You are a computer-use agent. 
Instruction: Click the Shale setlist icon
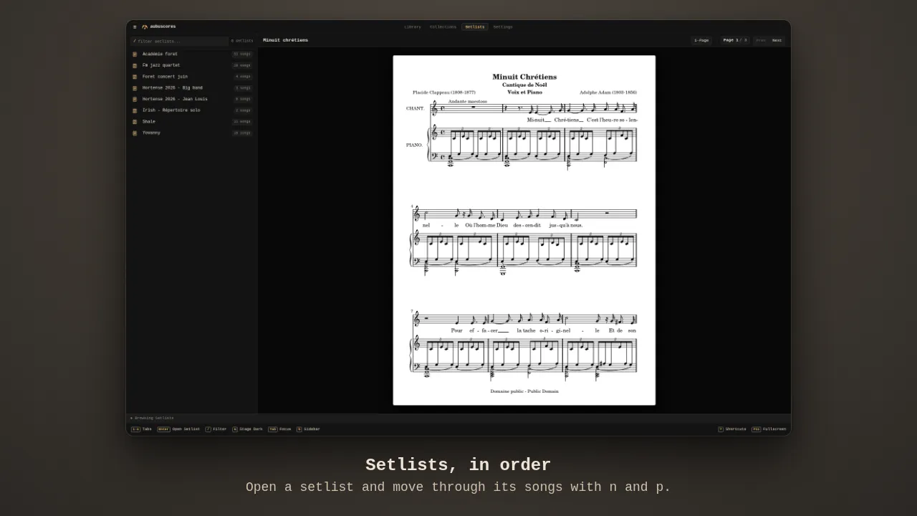pos(135,122)
